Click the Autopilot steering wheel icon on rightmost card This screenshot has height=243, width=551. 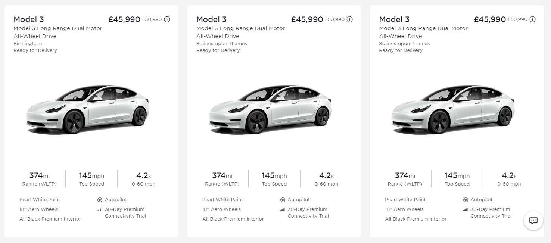click(x=466, y=200)
